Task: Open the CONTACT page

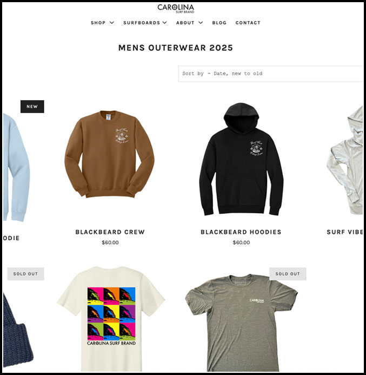Action: 248,23
